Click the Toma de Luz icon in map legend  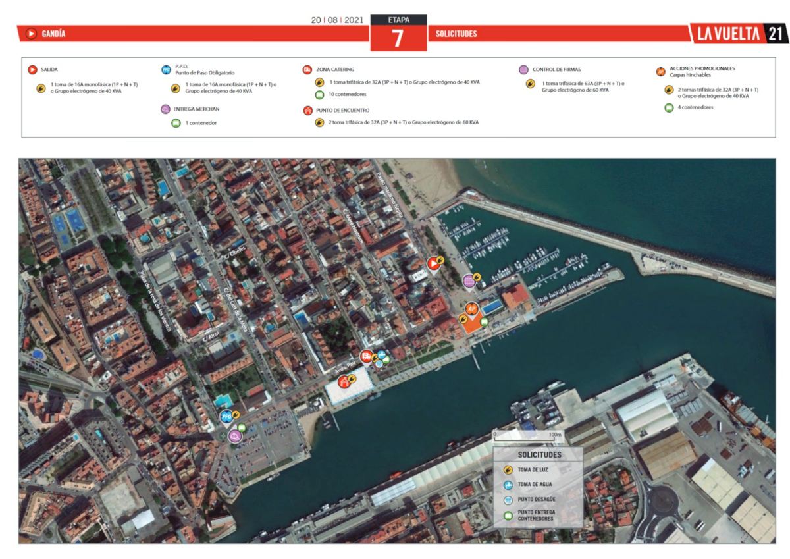pos(508,470)
